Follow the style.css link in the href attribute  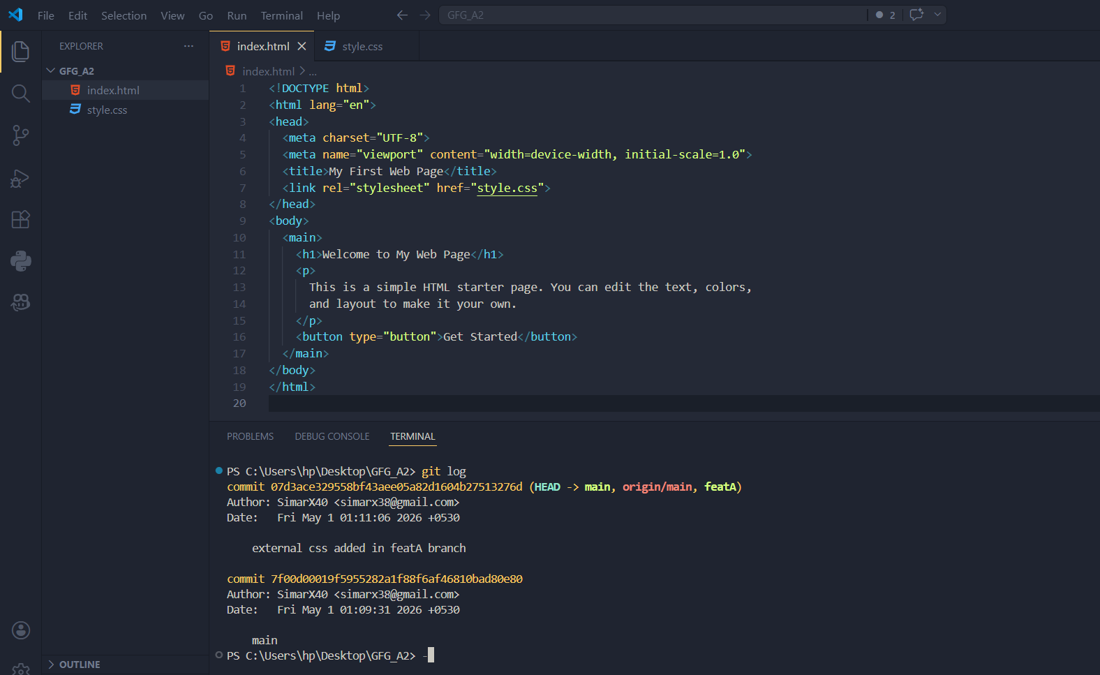507,188
